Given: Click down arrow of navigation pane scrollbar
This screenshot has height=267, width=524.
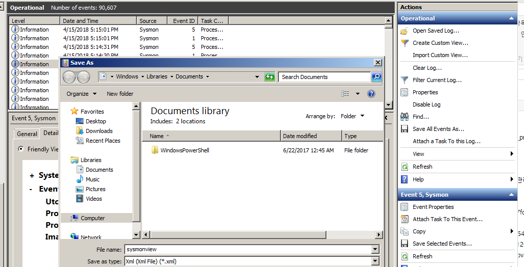Looking at the screenshot, I should pyautogui.click(x=136, y=235).
